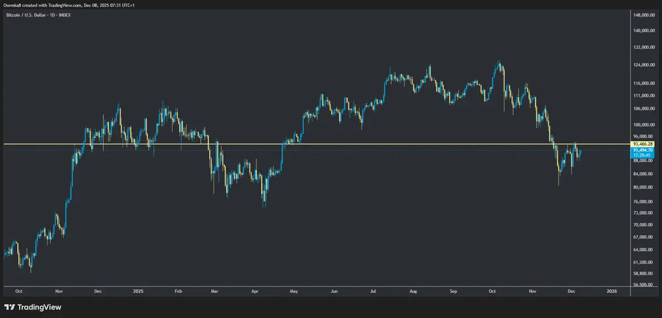Screen dimensions: 662x318
Task: Click the 58,800.00 price axis label
Action: (x=643, y=273)
